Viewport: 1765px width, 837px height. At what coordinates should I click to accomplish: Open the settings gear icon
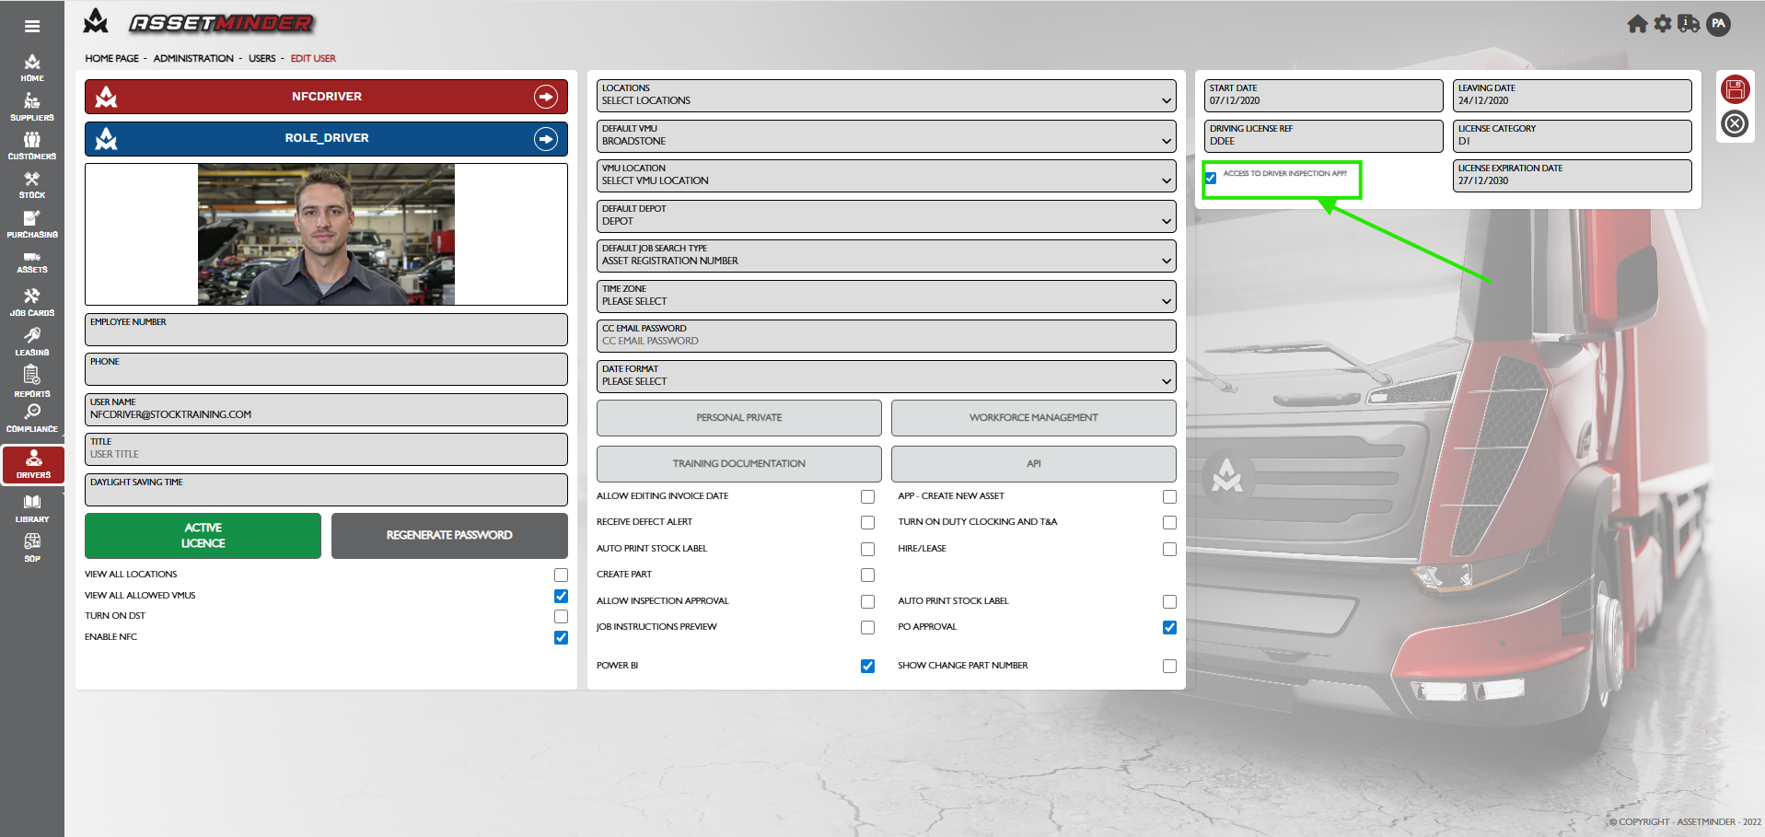pos(1663,24)
